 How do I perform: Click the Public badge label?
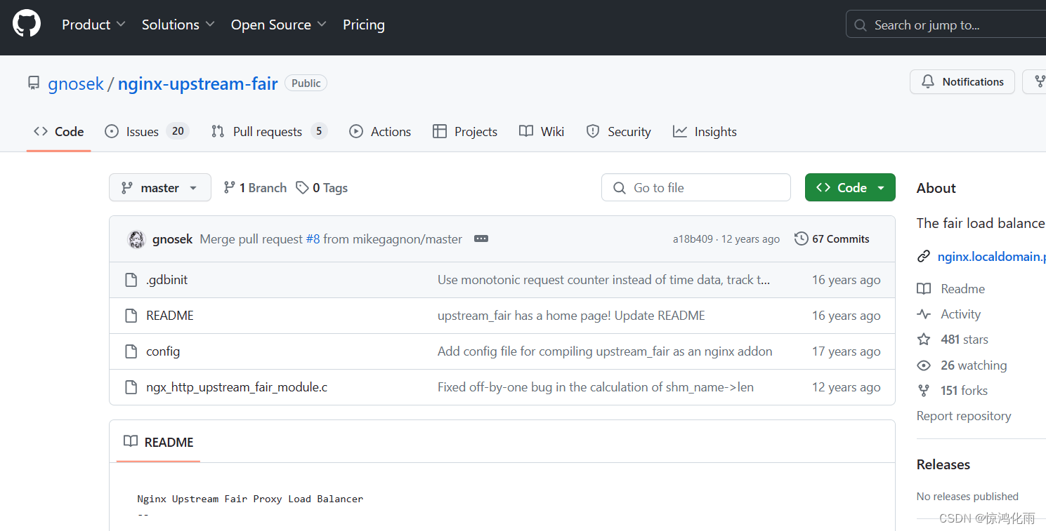coord(306,83)
